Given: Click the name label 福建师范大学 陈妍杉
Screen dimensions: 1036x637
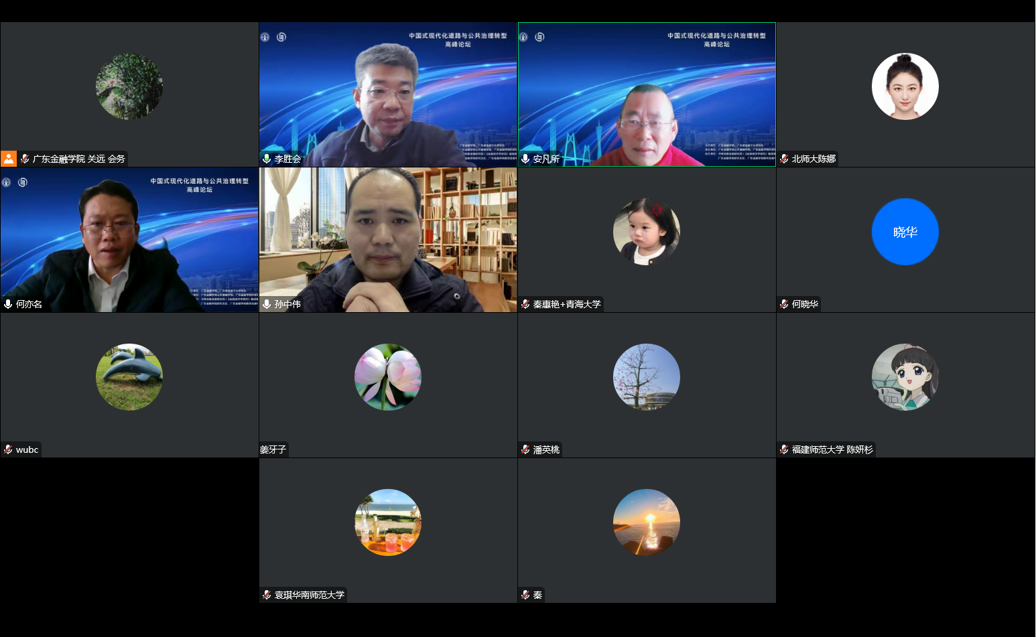Looking at the screenshot, I should [x=832, y=449].
